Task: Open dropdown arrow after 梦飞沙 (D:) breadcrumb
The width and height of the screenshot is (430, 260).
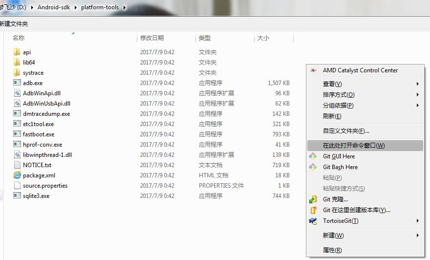Action: click(x=32, y=7)
